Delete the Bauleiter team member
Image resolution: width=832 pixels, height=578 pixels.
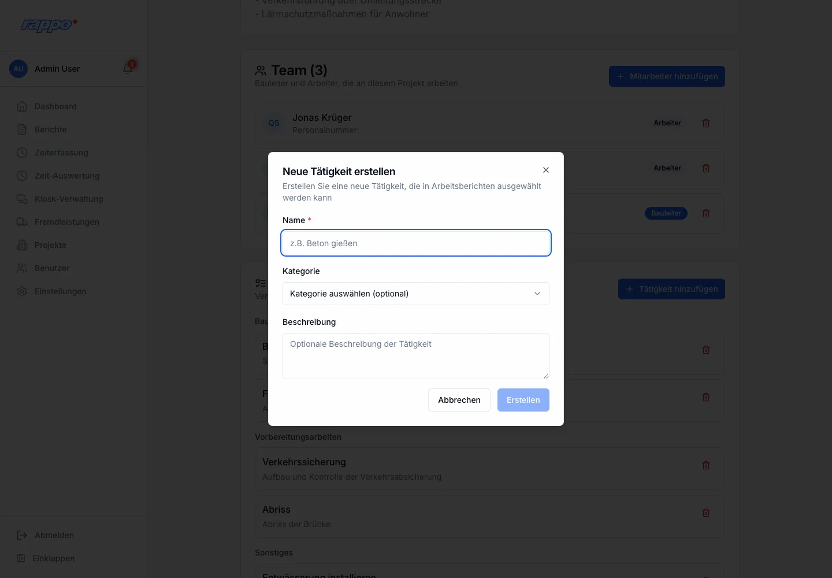tap(706, 213)
